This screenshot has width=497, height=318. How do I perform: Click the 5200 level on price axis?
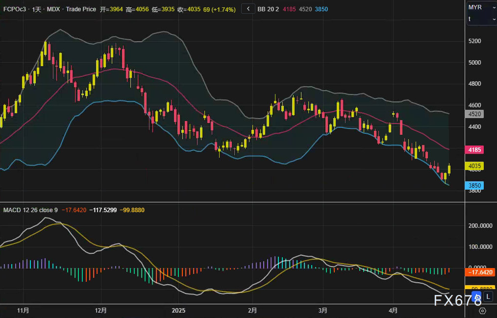coord(474,41)
